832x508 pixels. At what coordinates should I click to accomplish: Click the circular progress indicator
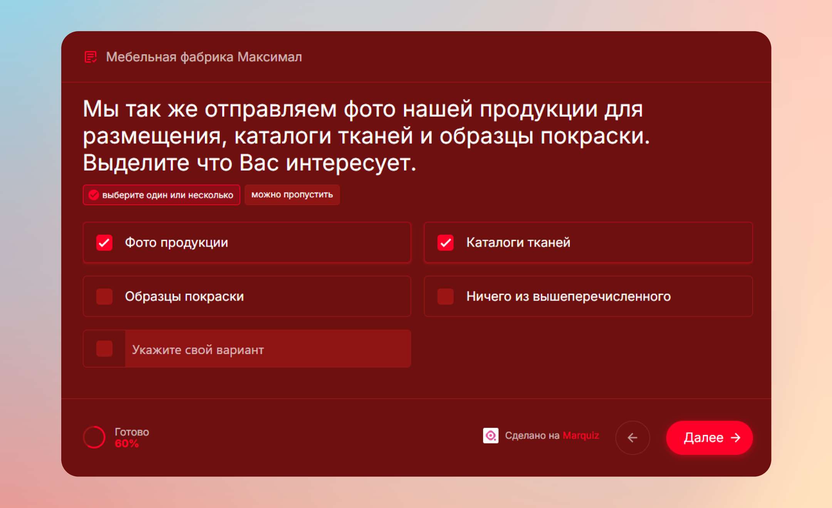94,437
